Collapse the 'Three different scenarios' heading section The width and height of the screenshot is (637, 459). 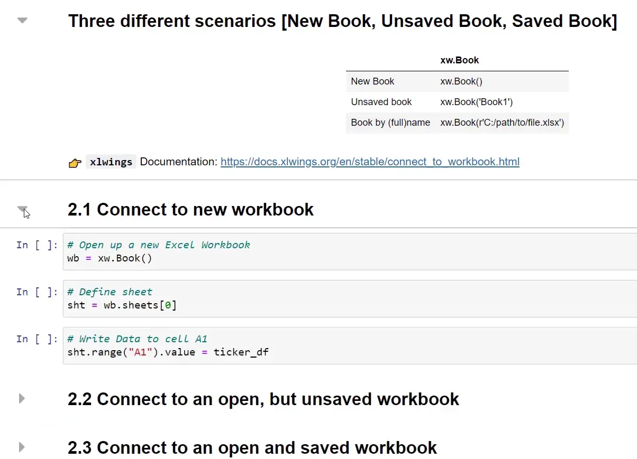pyautogui.click(x=22, y=20)
